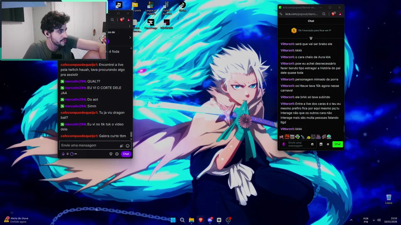Image resolution: width=401 pixels, height=225 pixels.
Task: Launch the League of Legends shortcut
Action: (x=151, y=8)
